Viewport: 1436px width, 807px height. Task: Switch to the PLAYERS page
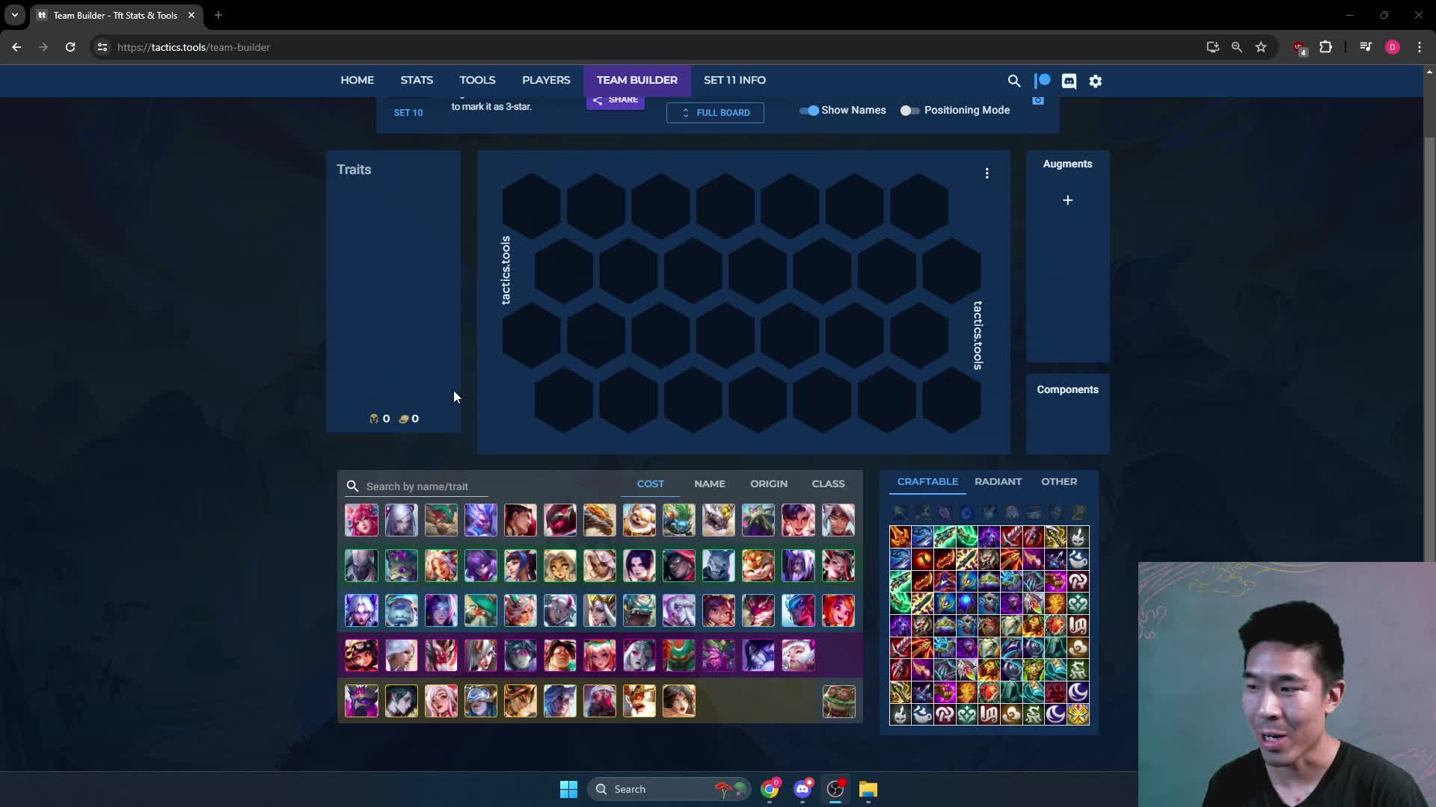[546, 80]
